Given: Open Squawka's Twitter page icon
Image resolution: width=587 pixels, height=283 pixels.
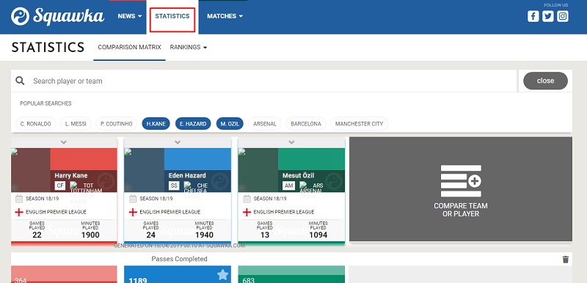Looking at the screenshot, I should tap(547, 16).
